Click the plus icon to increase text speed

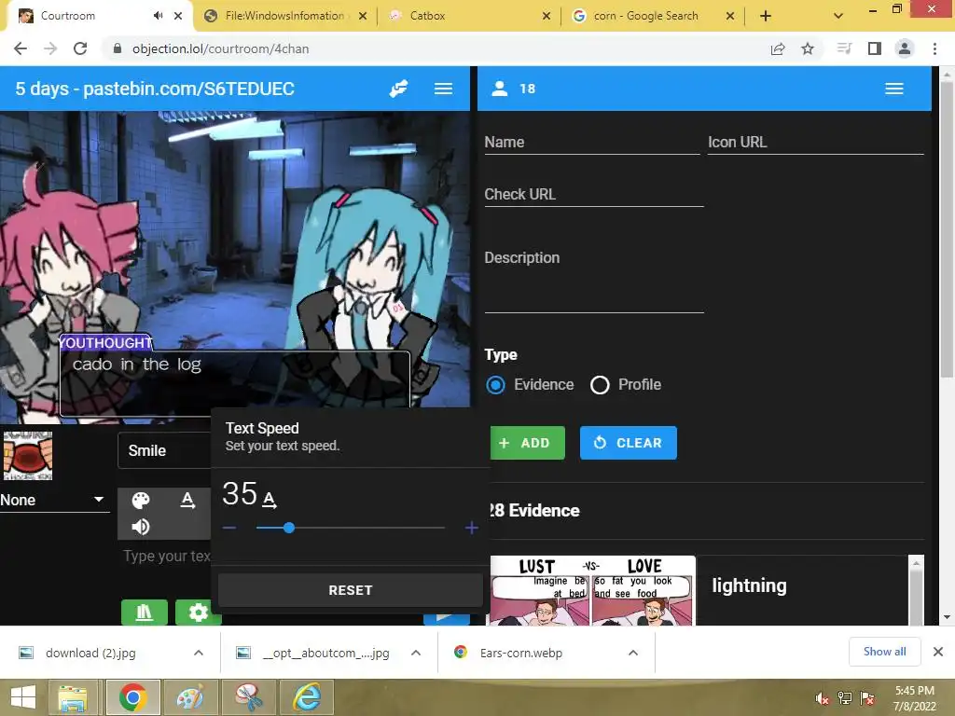point(471,528)
